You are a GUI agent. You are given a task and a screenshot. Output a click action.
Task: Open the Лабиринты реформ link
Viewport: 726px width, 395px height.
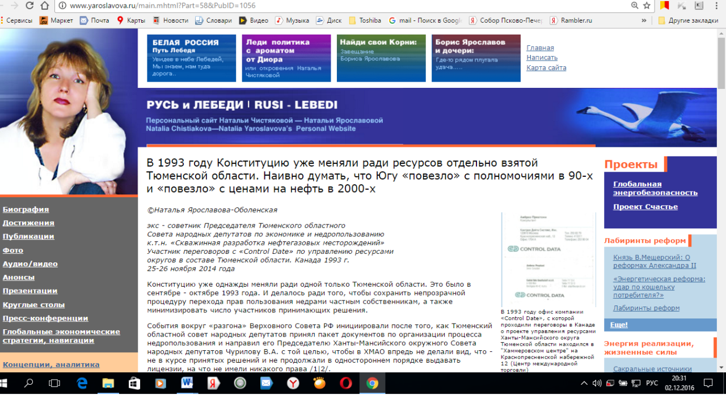646,308
